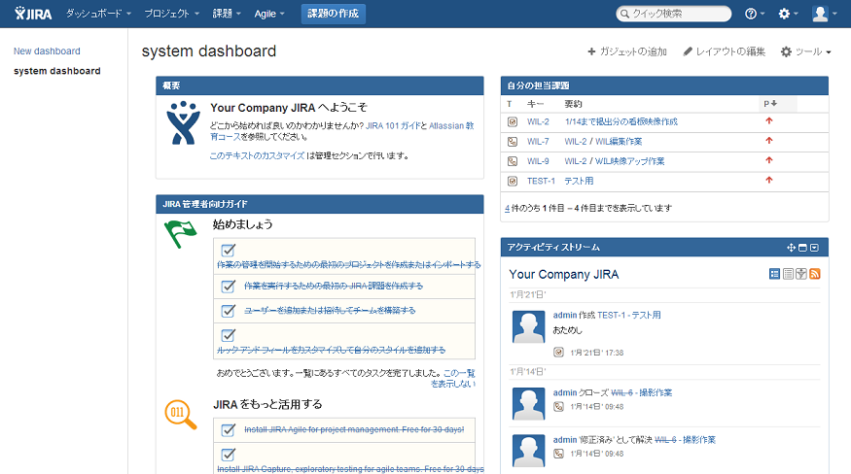
Task: Click admin avatar for TEST-1 activity
Action: point(529,326)
